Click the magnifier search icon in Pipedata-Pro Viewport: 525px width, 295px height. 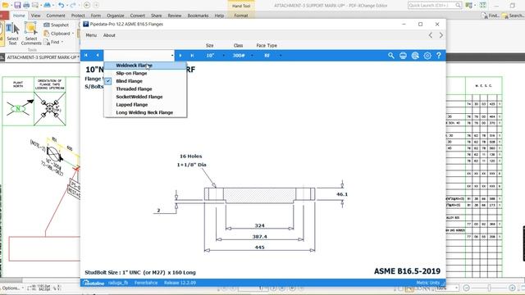pos(391,56)
